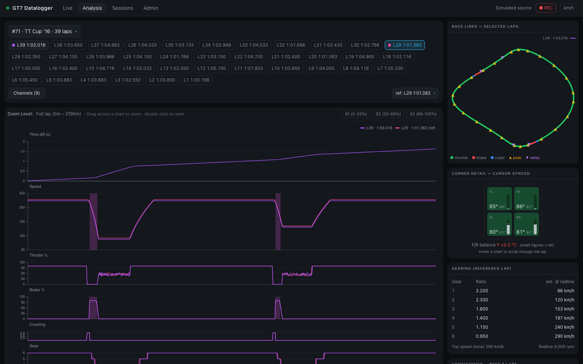This screenshot has width=583, height=364.
Task: Click the race line track map
Action: [513, 98]
